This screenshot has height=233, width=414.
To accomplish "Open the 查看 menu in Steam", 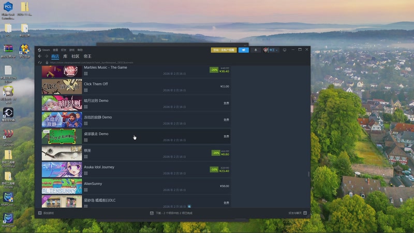I will point(55,50).
